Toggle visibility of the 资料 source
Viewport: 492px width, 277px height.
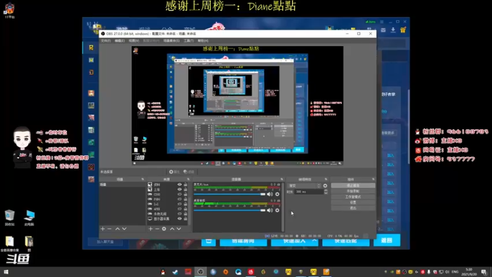pos(180,185)
